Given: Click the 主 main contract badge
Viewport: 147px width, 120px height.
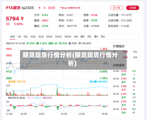Looking at the screenshot, I should [45, 8].
